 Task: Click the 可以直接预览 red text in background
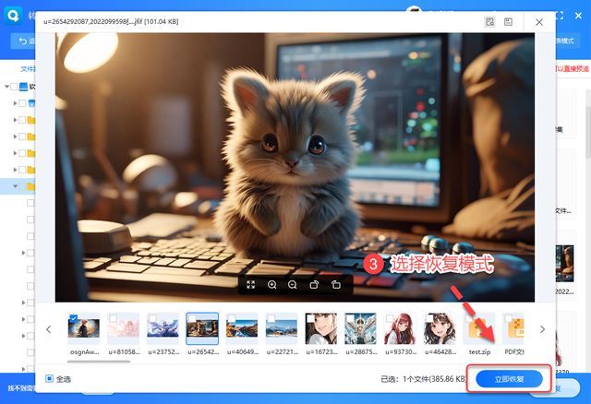point(572,68)
